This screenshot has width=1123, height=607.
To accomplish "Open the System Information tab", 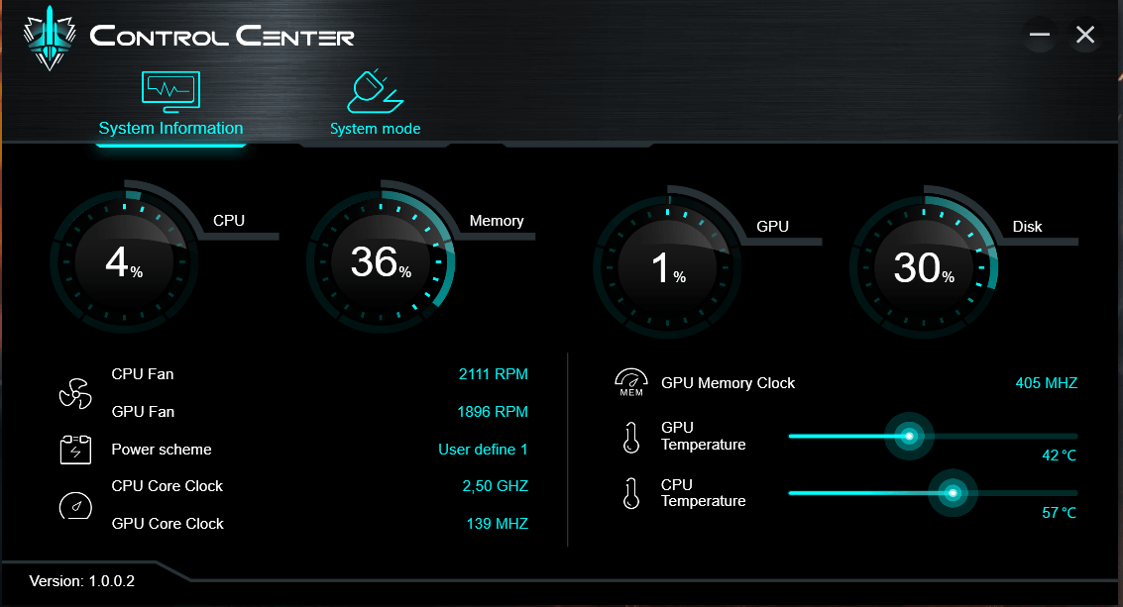I will (x=170, y=105).
